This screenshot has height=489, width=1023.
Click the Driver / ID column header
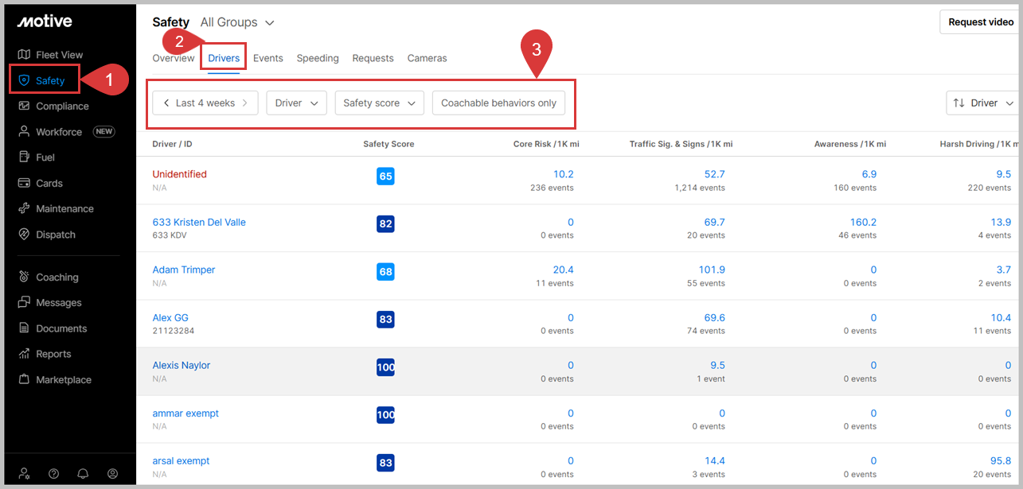pyautogui.click(x=172, y=144)
